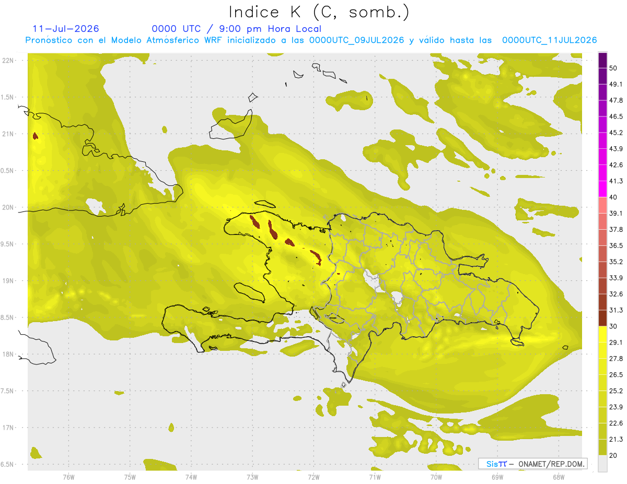Click the colorbar value "49.1"
Screen dimensions: 627x484
click(617, 84)
